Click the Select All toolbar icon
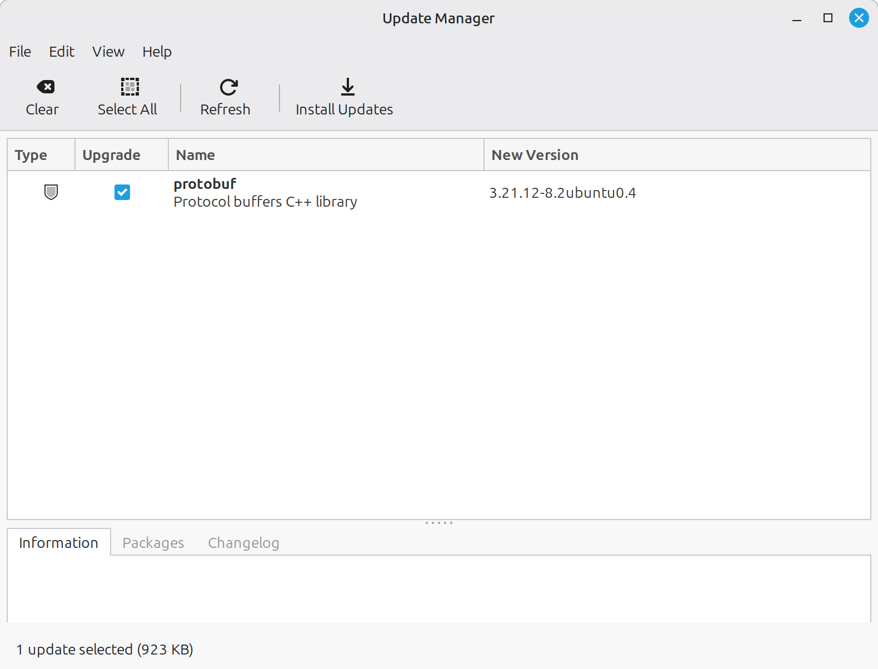The width and height of the screenshot is (878, 669). (129, 87)
